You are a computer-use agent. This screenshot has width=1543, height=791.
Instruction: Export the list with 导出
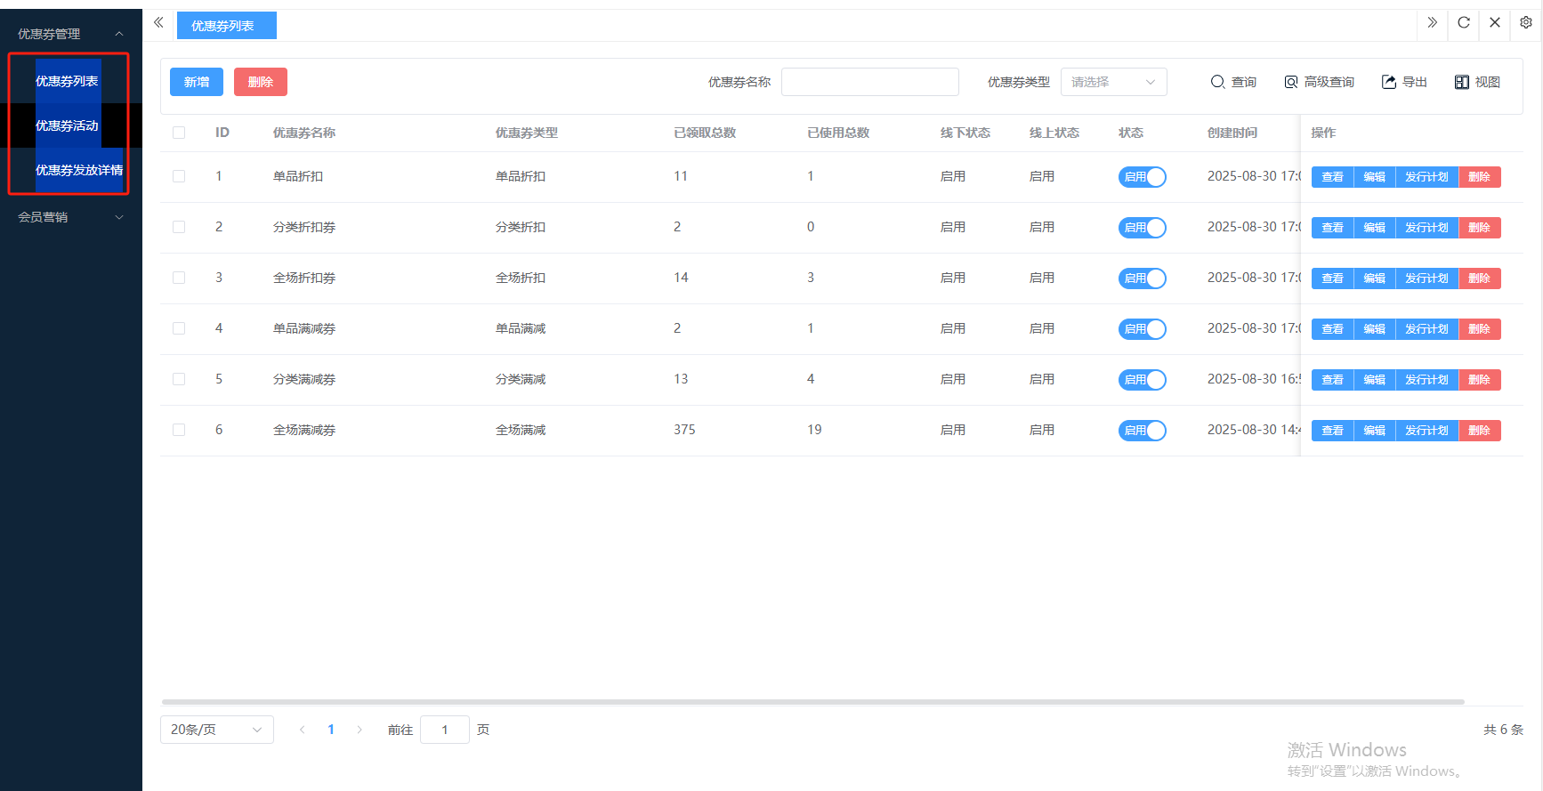[x=1404, y=82]
